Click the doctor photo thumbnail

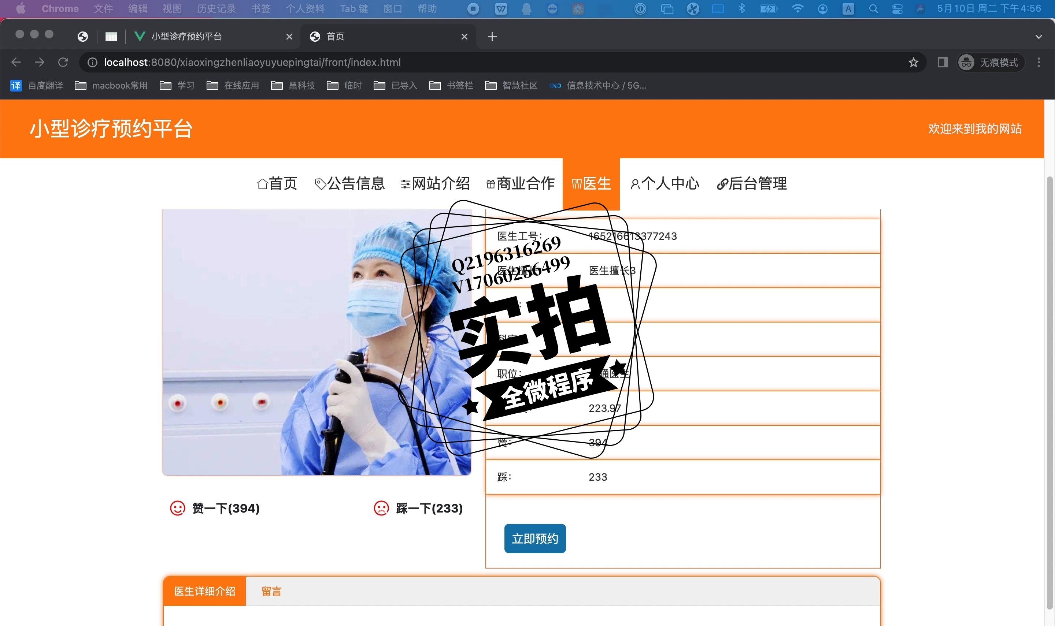tap(316, 342)
